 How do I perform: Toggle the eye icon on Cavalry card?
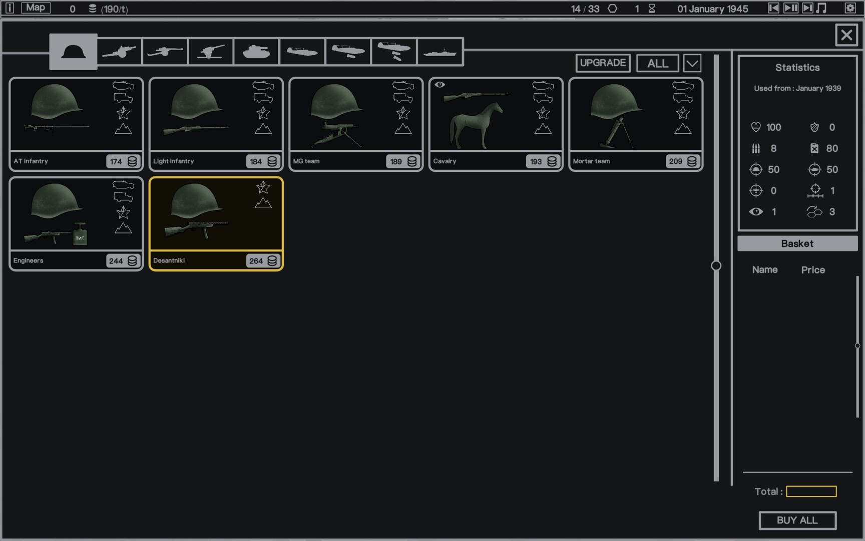(440, 85)
